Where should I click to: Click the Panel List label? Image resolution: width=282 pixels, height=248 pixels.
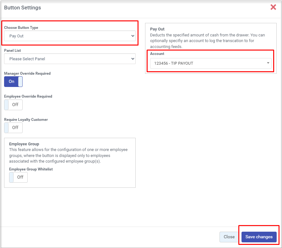click(13, 50)
